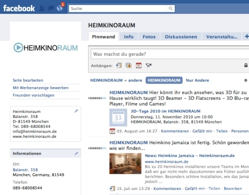Click Teilen on the Jamaica post
This screenshot has width=249, height=195.
point(214,189)
